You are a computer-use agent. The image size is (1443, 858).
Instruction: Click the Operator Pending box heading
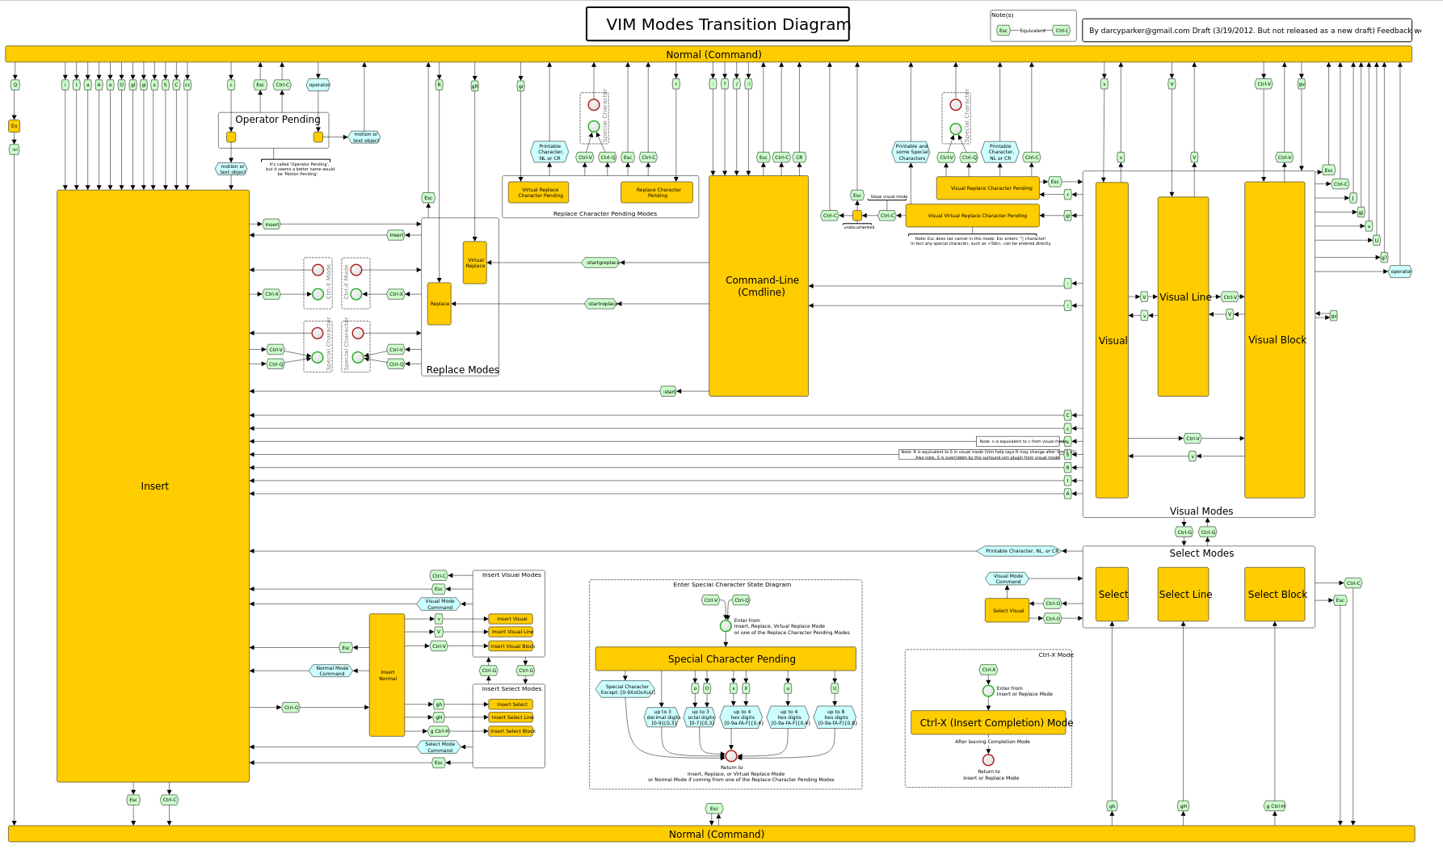coord(277,119)
